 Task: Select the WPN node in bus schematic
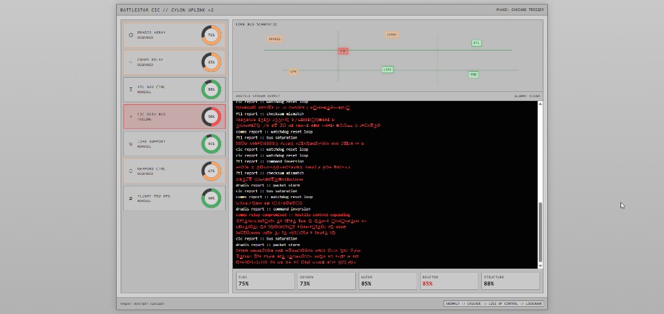tap(294, 72)
